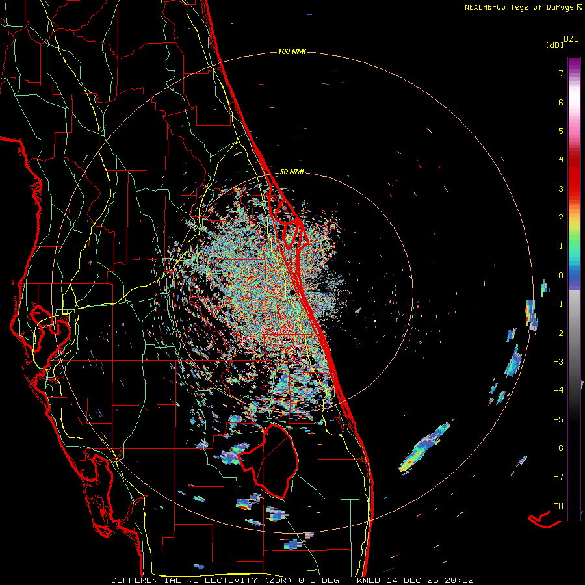Click the 3 value on color scale
585x585 pixels.
(561, 188)
